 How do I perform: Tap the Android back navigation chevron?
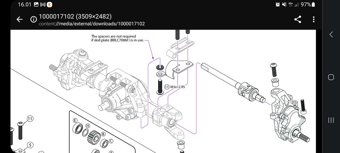click(x=331, y=34)
